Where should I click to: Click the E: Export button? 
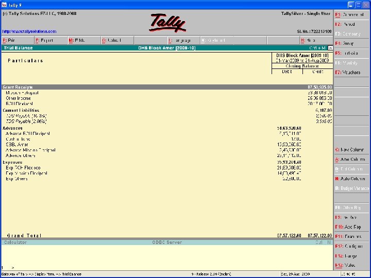(x=51, y=41)
